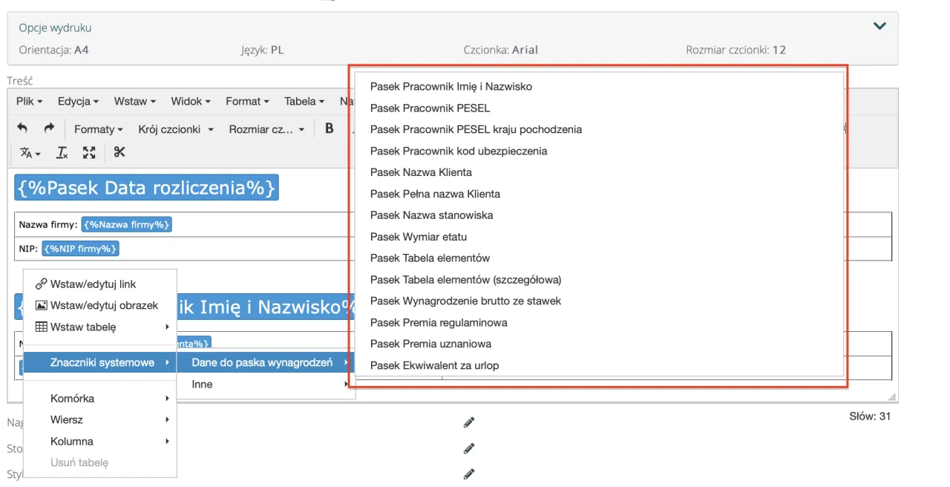Open the Krój czcionki font dropdown
Image resolution: width=950 pixels, height=487 pixels.
pyautogui.click(x=176, y=129)
